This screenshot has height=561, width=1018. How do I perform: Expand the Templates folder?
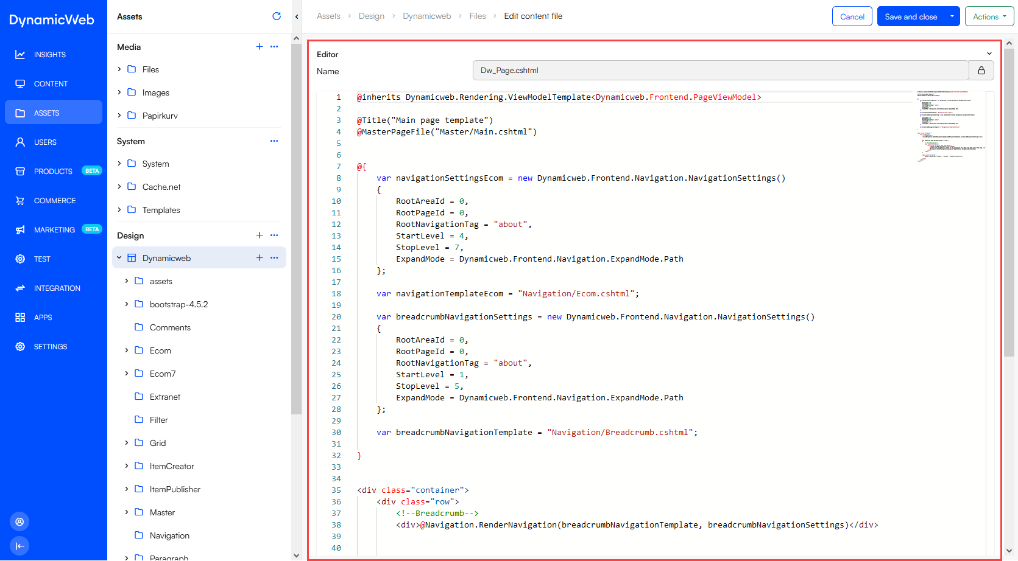point(119,210)
